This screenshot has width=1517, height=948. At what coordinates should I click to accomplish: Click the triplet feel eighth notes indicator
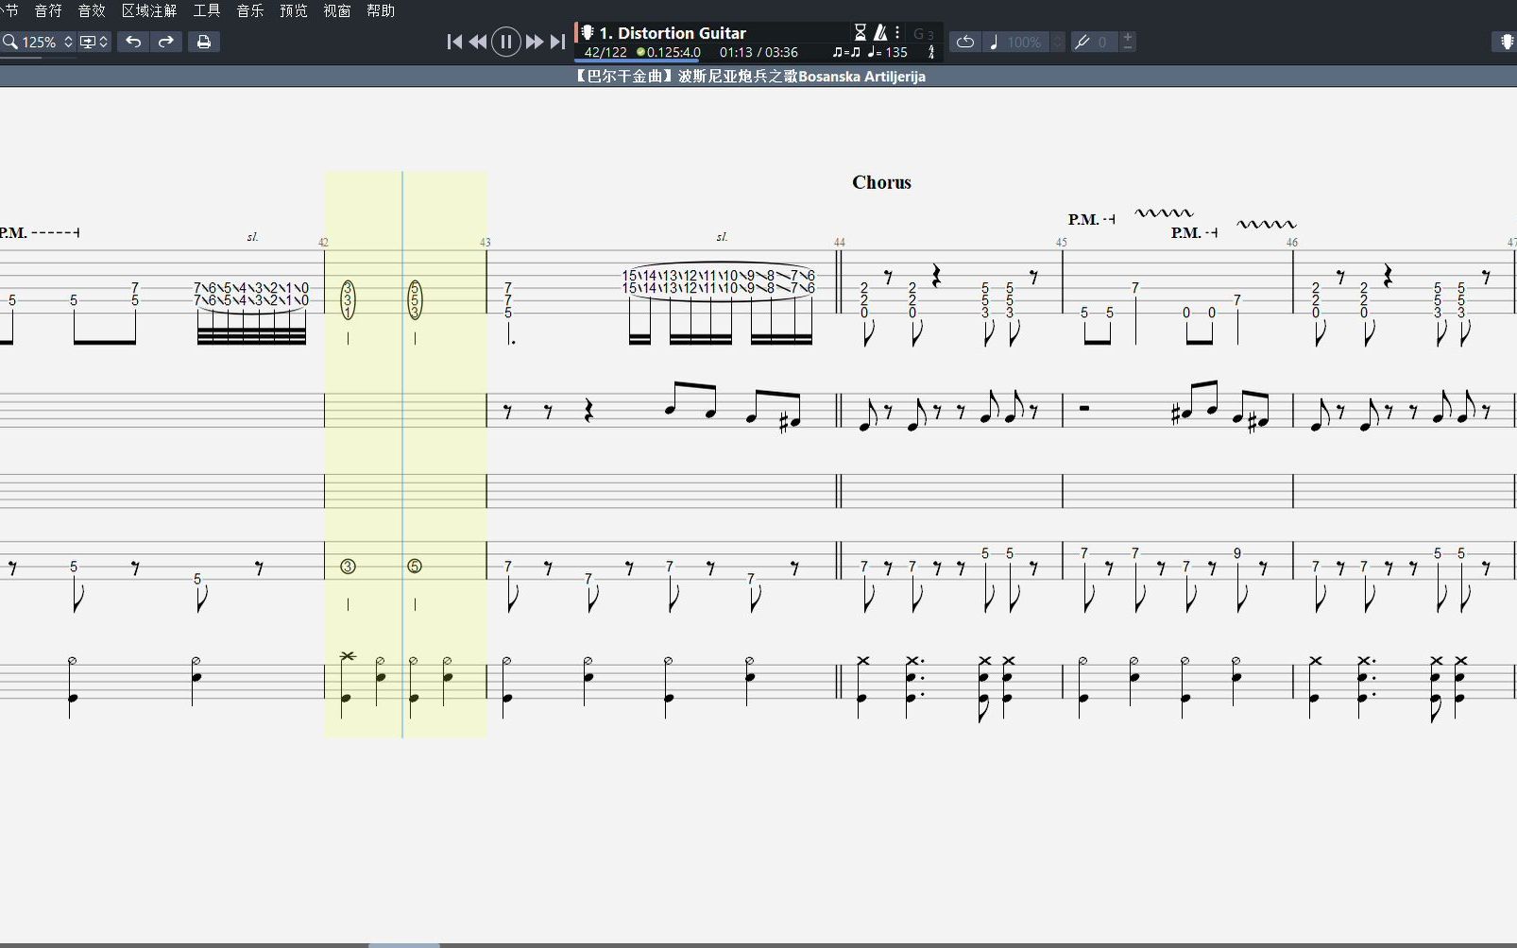click(x=846, y=53)
